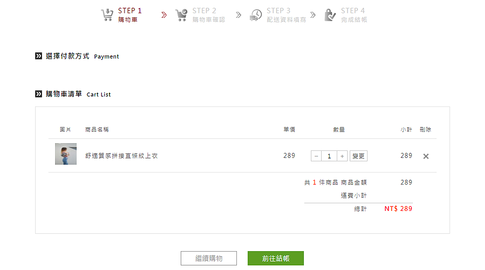
Task: Click the STEP 4 checkout bag icon
Action: [330, 15]
